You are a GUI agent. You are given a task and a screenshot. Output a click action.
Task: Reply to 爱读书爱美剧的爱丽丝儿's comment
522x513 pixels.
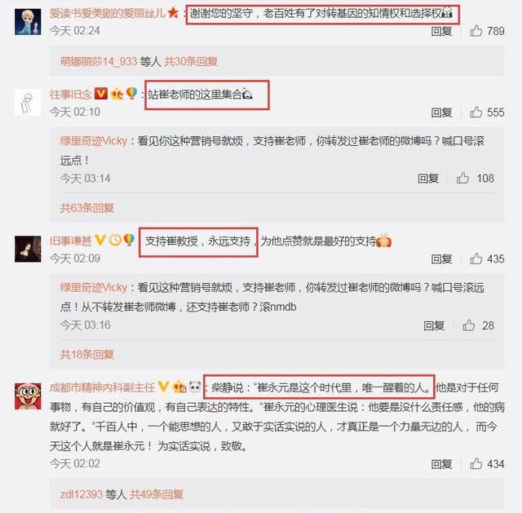[x=441, y=31]
